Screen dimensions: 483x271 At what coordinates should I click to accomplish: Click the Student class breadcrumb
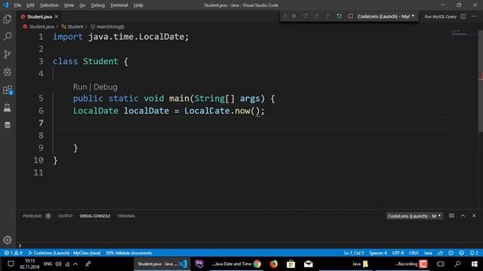point(72,27)
